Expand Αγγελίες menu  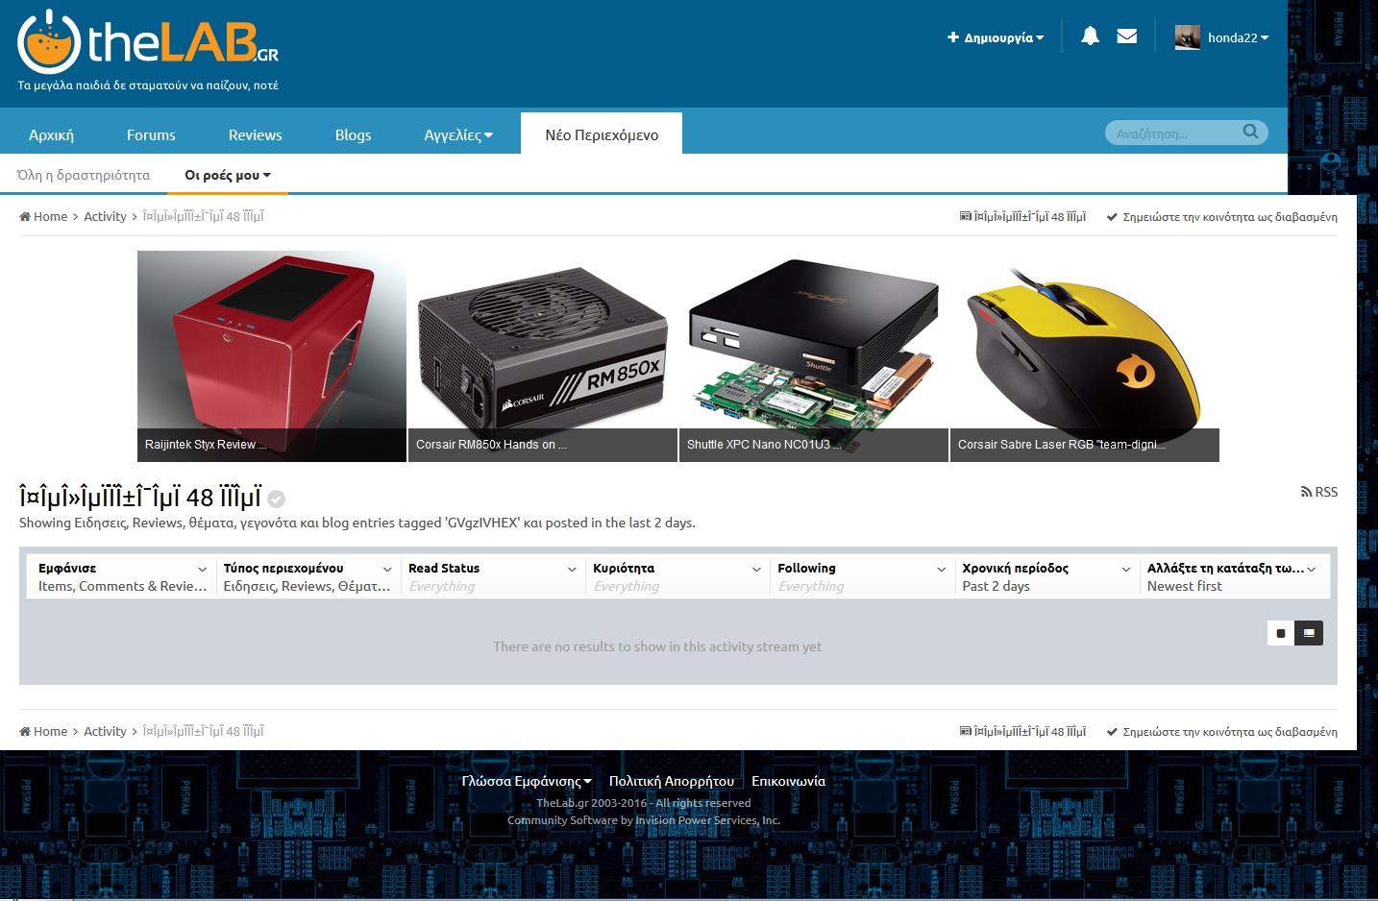(458, 135)
